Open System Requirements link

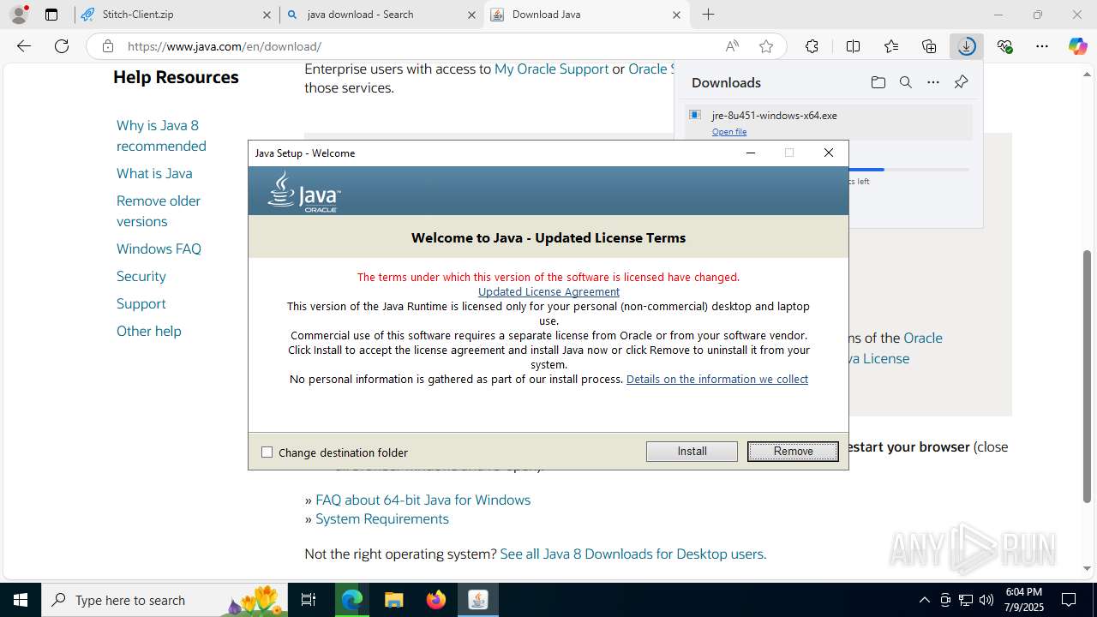pyautogui.click(x=382, y=518)
